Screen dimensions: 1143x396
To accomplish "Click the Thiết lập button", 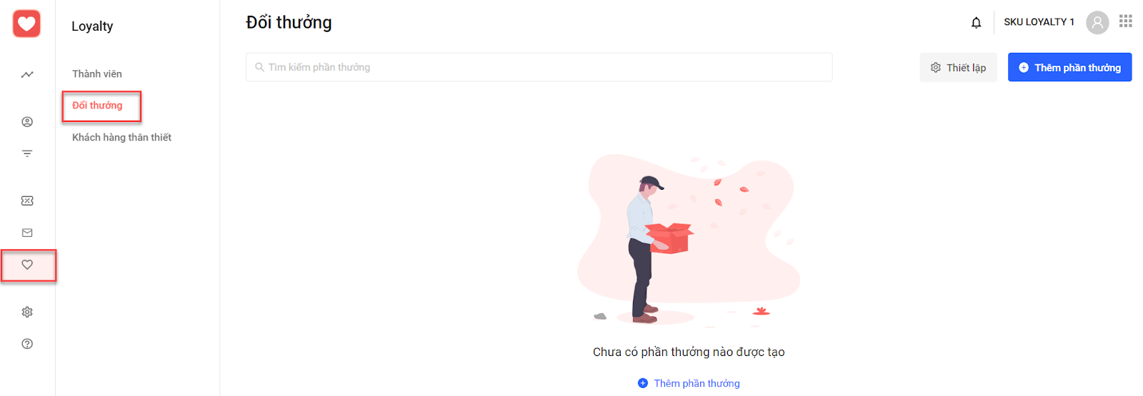I will pyautogui.click(x=958, y=67).
